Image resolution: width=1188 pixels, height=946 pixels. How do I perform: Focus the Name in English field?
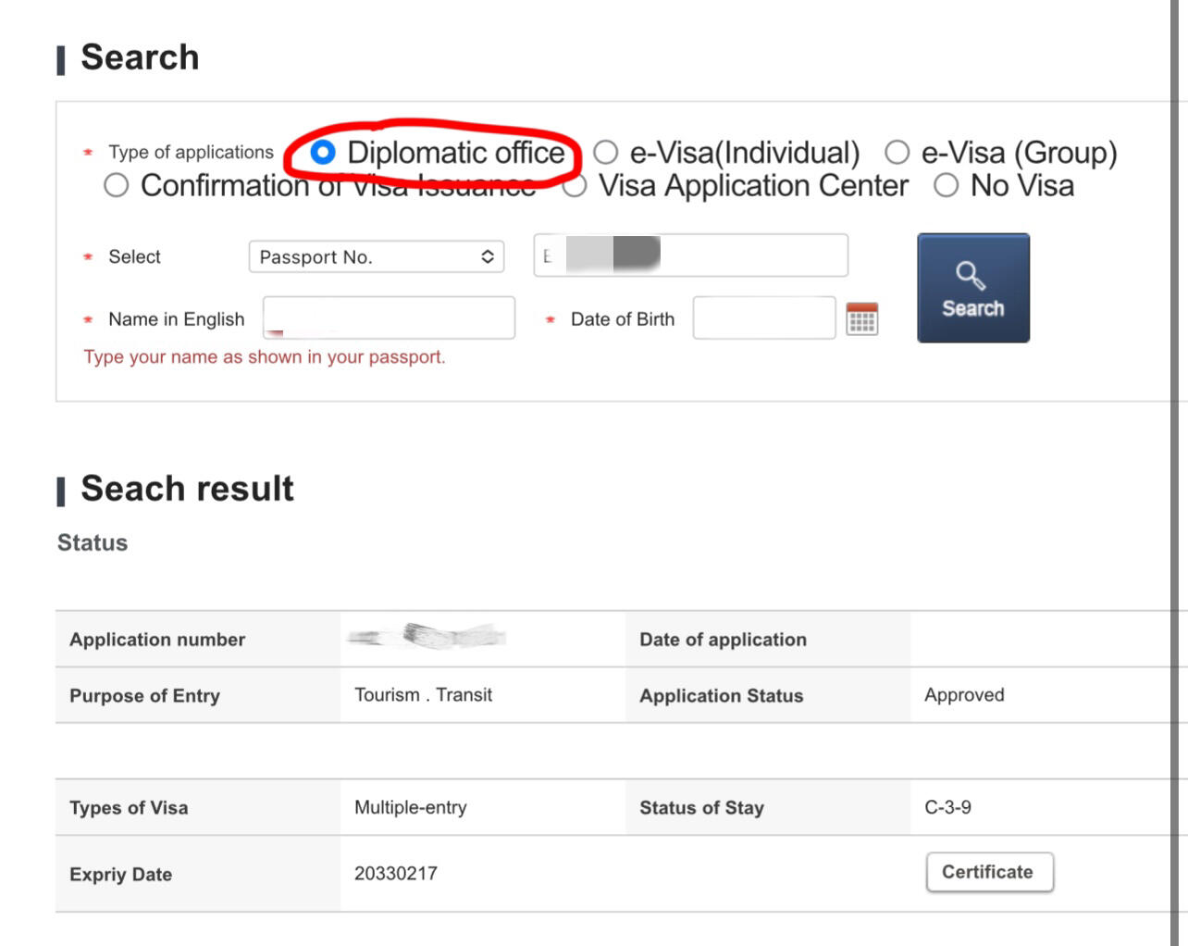(x=389, y=317)
